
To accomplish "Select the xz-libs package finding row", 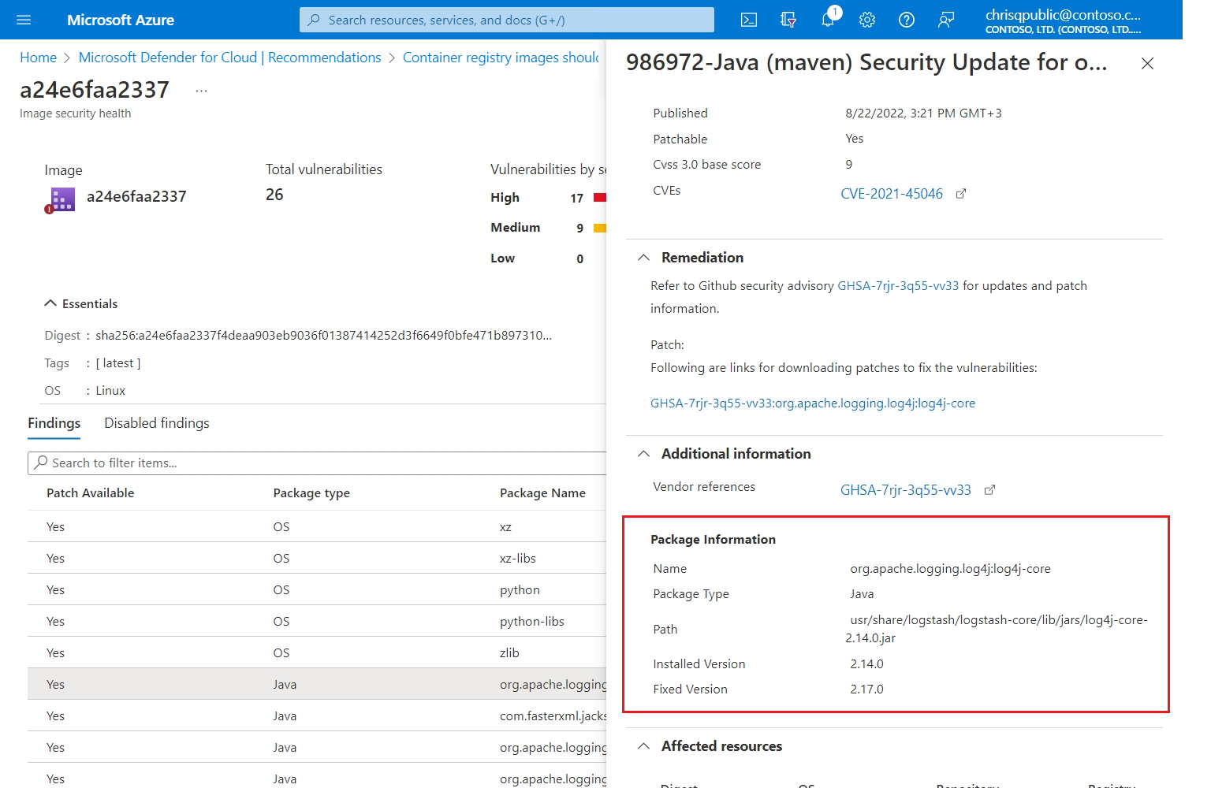I will (x=317, y=558).
